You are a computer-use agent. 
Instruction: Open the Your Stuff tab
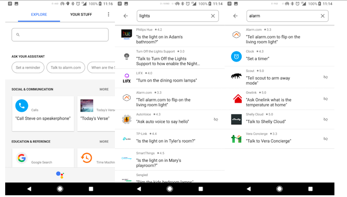click(81, 15)
